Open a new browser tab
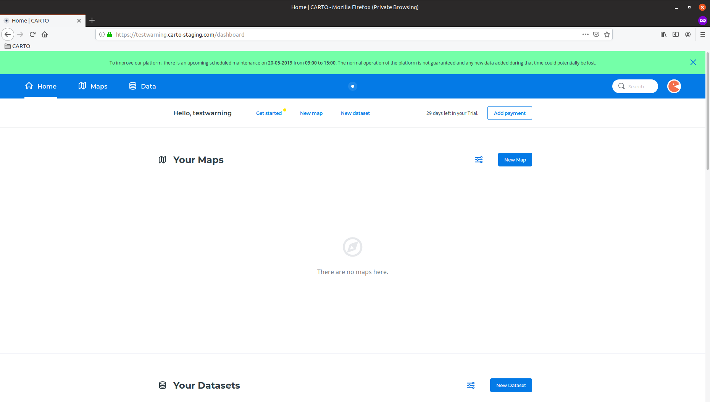Viewport: 710px width, 402px height. pyautogui.click(x=92, y=20)
